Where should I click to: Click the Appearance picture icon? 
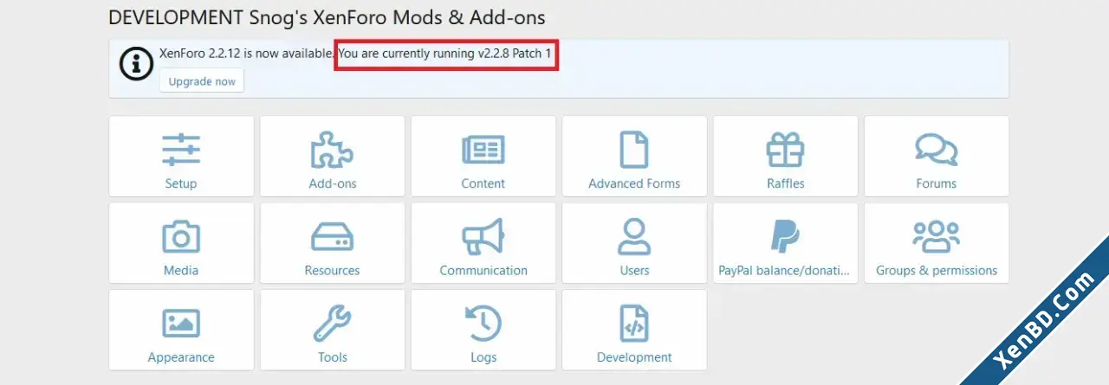pyautogui.click(x=181, y=323)
